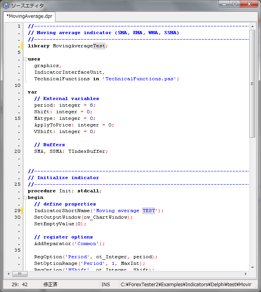The width and height of the screenshot is (261, 292).
Task: Click the vertical scrollbar down arrow
Action: coord(252,268)
